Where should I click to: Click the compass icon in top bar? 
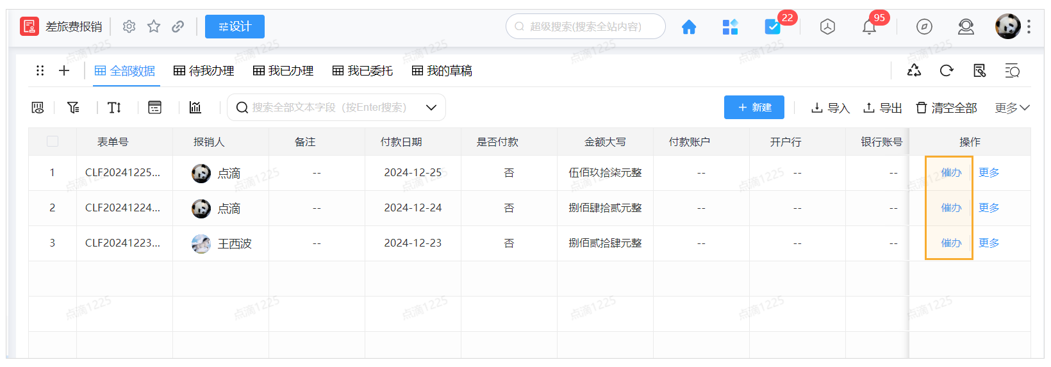(x=924, y=27)
